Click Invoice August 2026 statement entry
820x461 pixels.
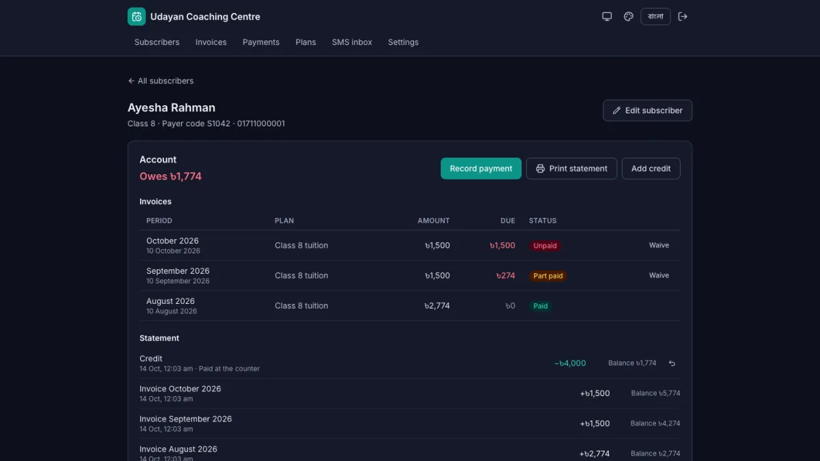[178, 449]
